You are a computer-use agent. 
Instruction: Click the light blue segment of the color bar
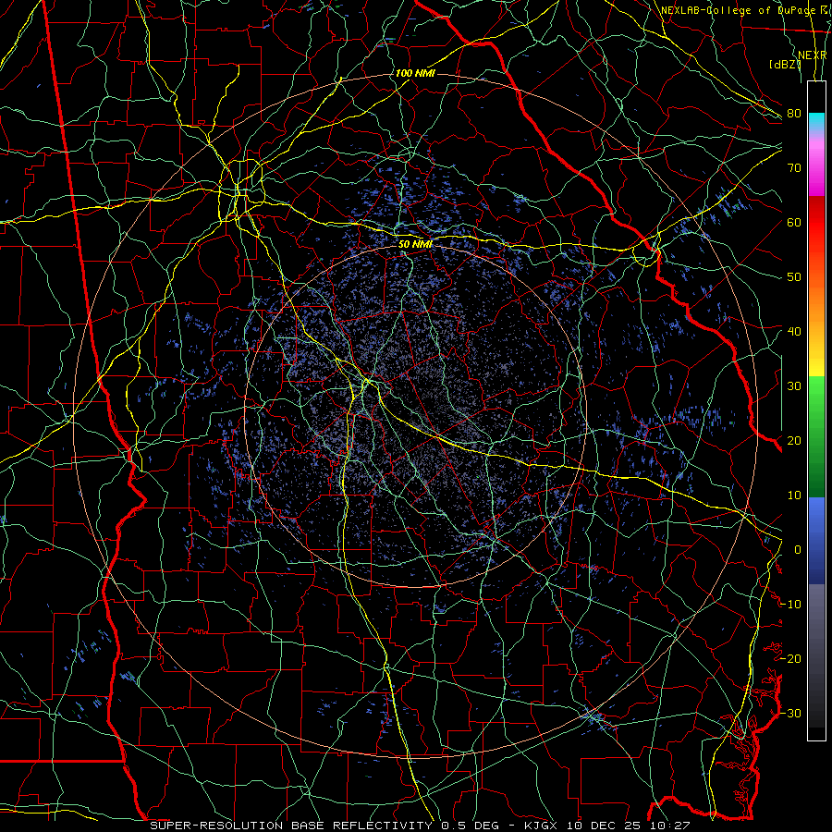click(x=816, y=512)
